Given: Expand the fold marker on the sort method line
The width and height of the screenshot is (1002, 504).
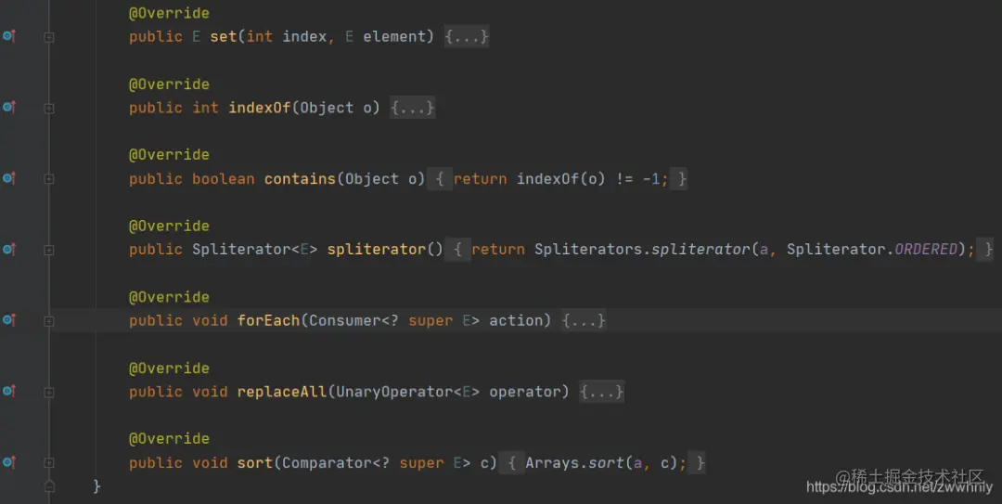Looking at the screenshot, I should pyautogui.click(x=48, y=463).
